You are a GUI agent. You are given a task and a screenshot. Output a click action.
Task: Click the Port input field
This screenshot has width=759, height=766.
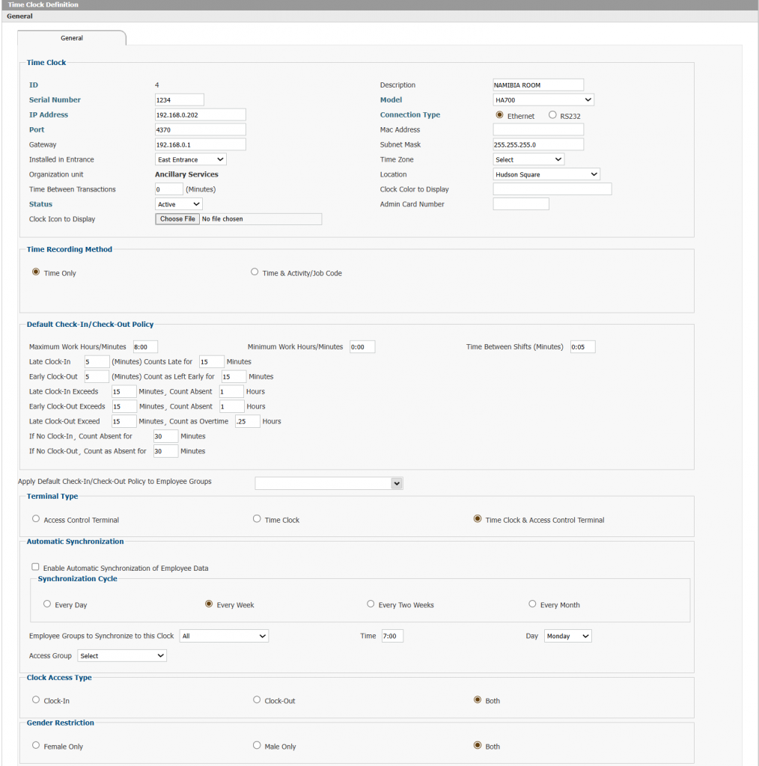pyautogui.click(x=201, y=129)
